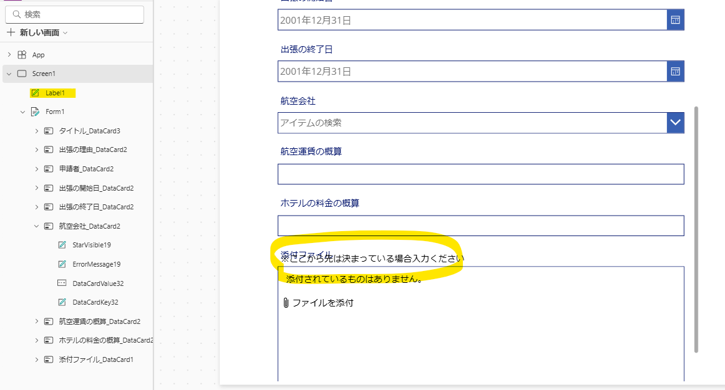The width and height of the screenshot is (725, 390).
Task: Select 出張の理由_DataCard2 tree item
Action: click(93, 150)
